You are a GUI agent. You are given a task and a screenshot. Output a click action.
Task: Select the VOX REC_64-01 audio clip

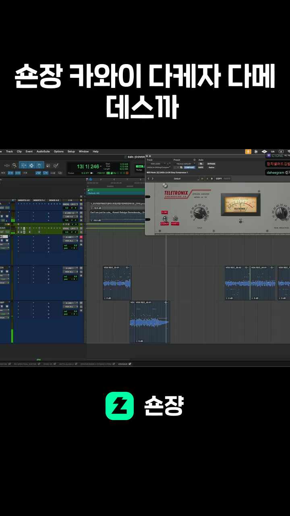pos(263,283)
